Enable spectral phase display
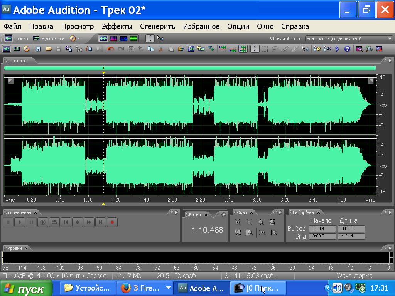 (133, 39)
